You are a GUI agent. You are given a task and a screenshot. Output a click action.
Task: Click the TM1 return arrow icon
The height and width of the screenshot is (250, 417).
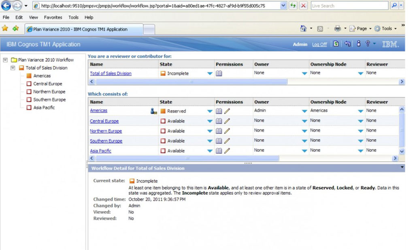click(x=347, y=44)
